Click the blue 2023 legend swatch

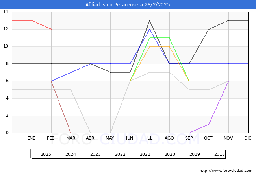tap(85, 155)
